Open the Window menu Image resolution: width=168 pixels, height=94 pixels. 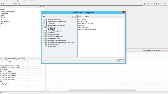(x=27, y=1)
